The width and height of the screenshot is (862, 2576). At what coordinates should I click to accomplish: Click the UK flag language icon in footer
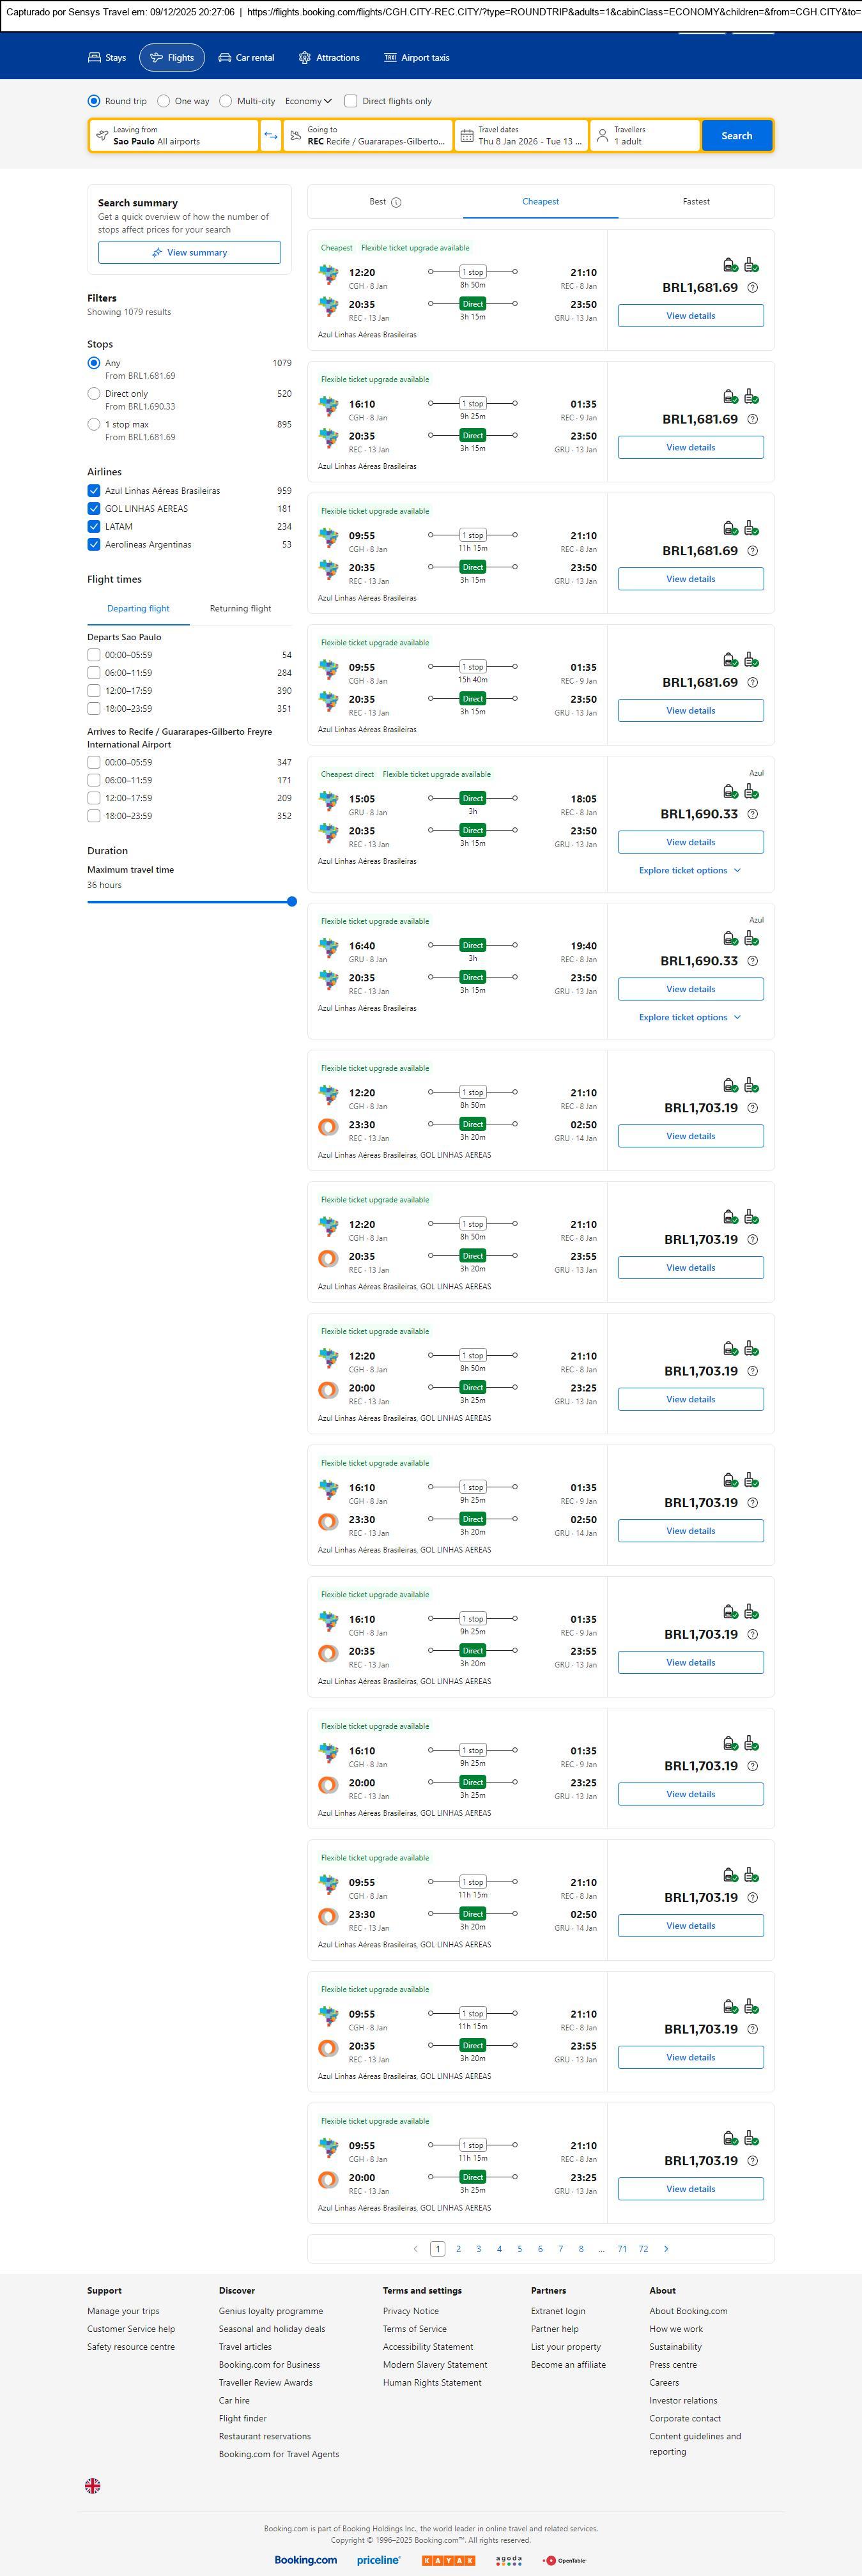coord(93,2485)
